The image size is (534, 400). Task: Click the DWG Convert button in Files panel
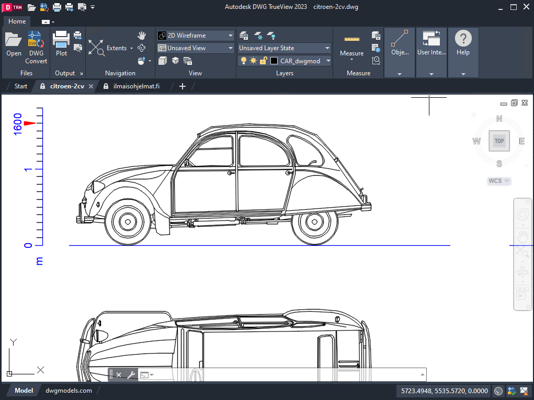pos(36,48)
